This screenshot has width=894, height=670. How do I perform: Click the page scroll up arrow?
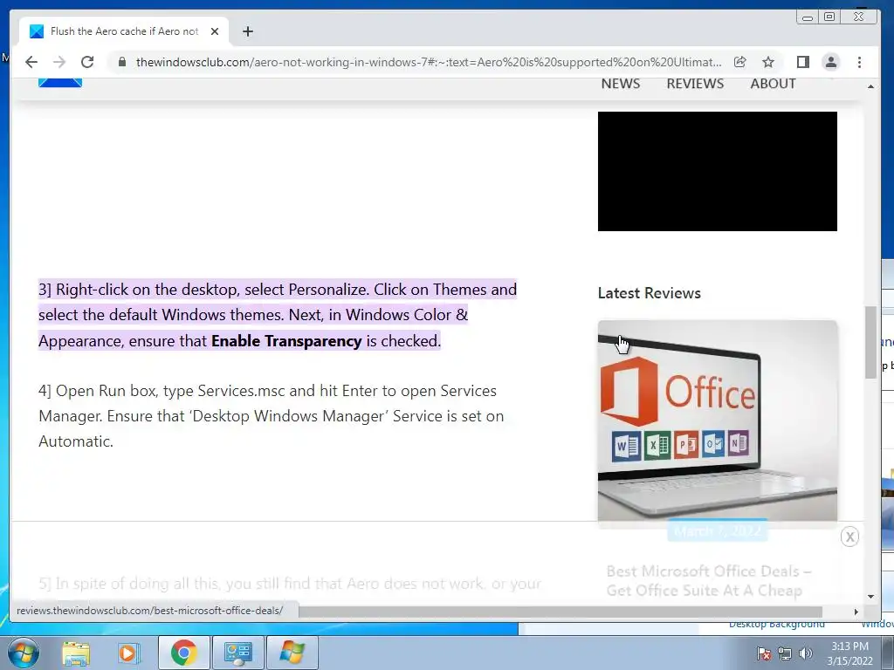(x=870, y=86)
